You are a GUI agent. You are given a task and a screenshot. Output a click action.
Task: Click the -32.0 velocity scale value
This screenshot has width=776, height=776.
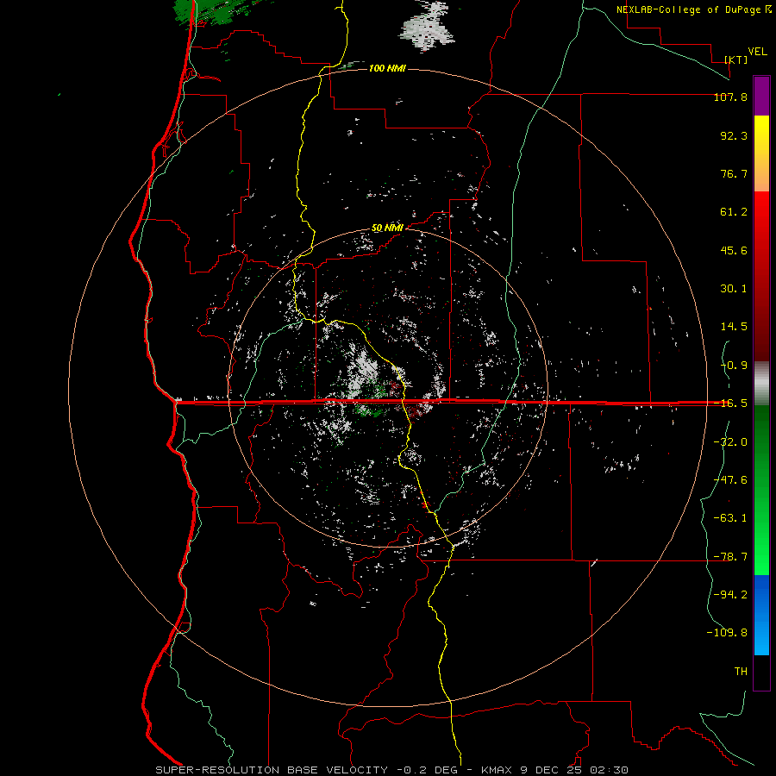coord(730,442)
